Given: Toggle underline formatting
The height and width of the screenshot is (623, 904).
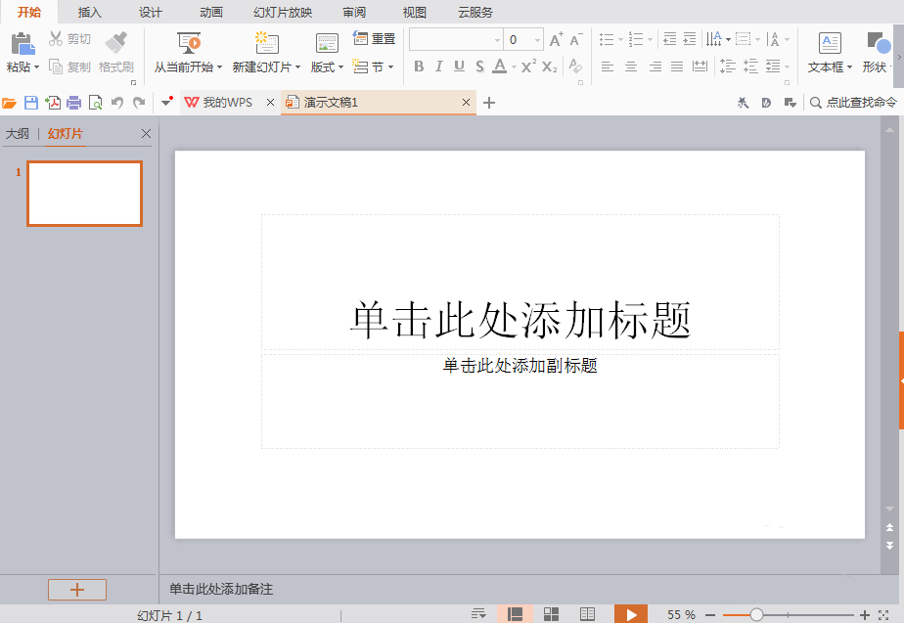Looking at the screenshot, I should tap(459, 67).
